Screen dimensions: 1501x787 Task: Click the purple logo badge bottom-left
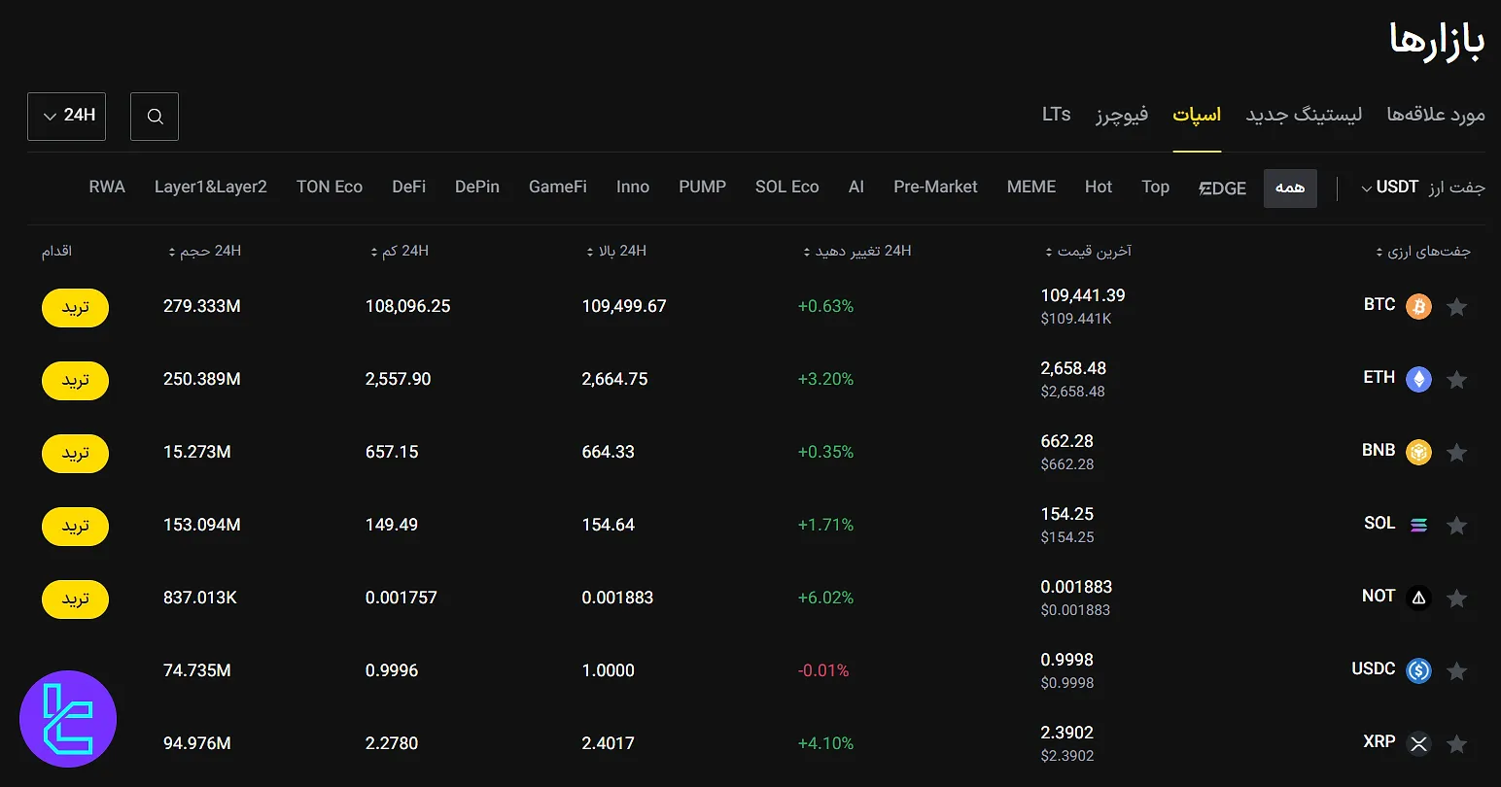[x=68, y=720]
